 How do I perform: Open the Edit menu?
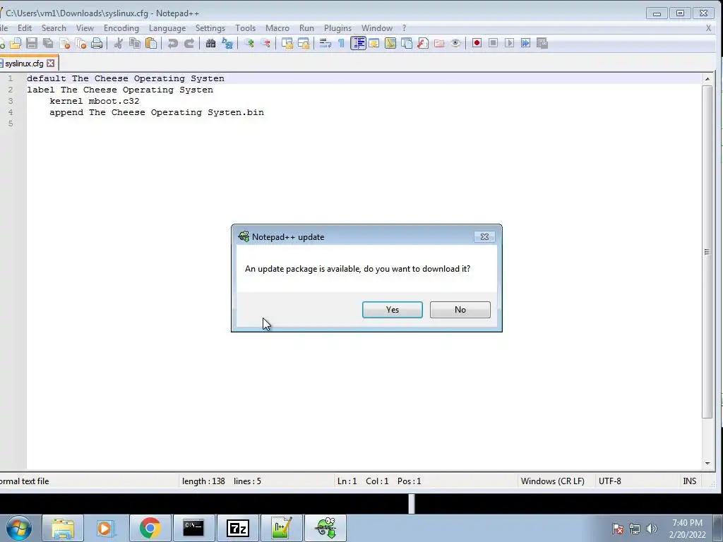(x=25, y=28)
